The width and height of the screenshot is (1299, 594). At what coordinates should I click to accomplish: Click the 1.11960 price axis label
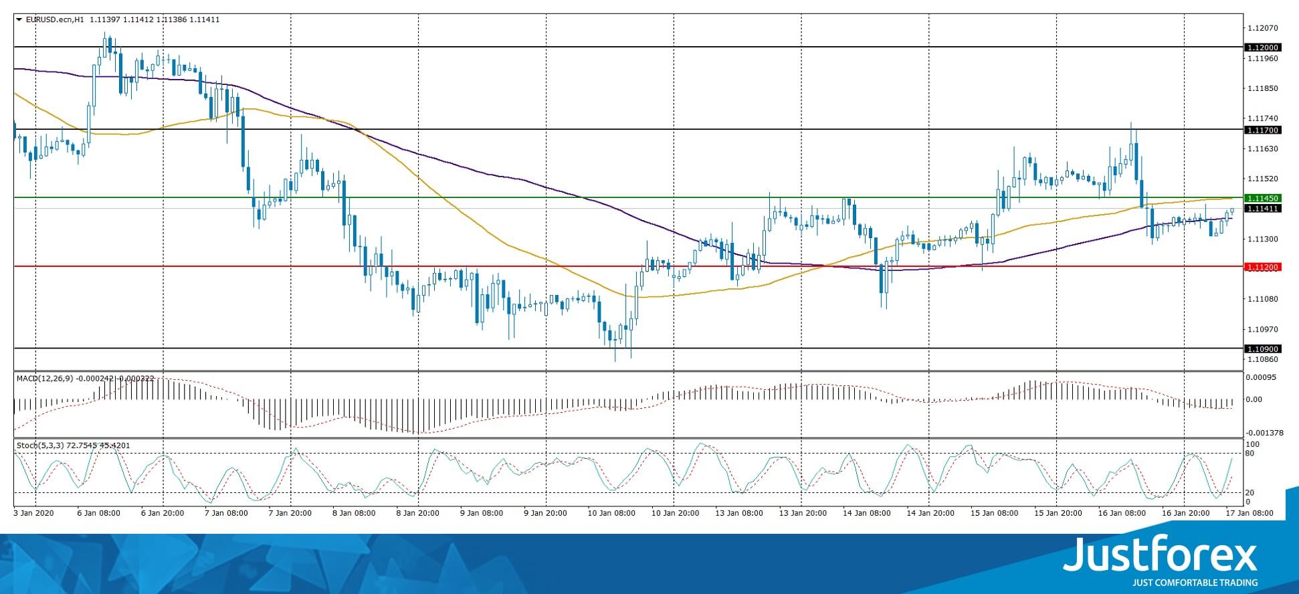1263,58
